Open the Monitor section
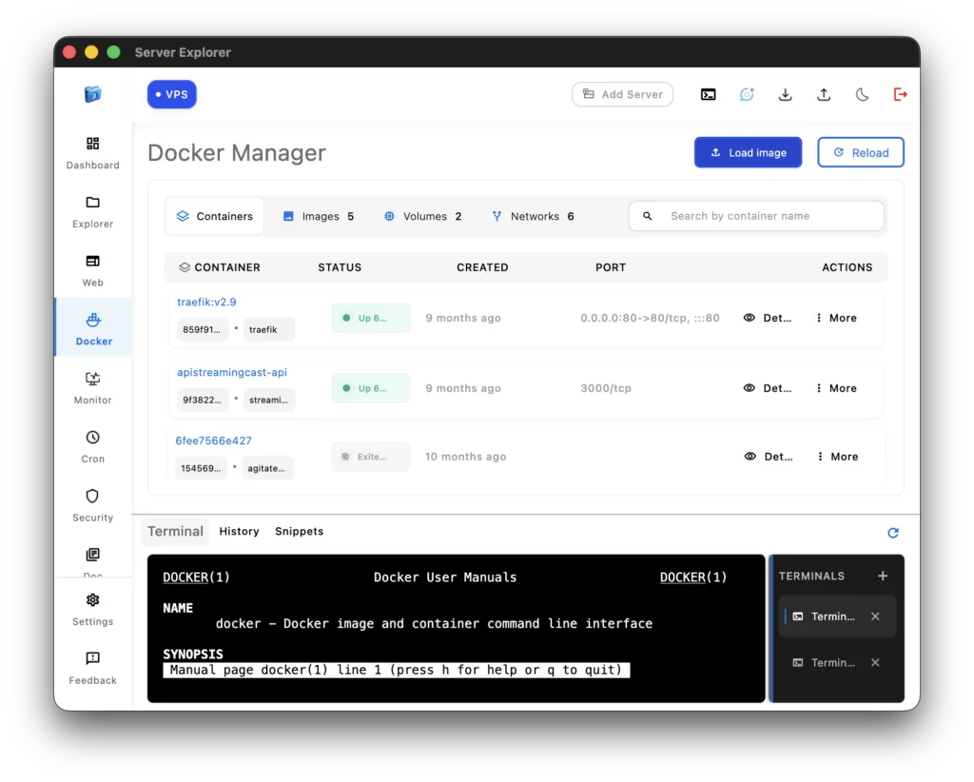974x782 pixels. (92, 387)
